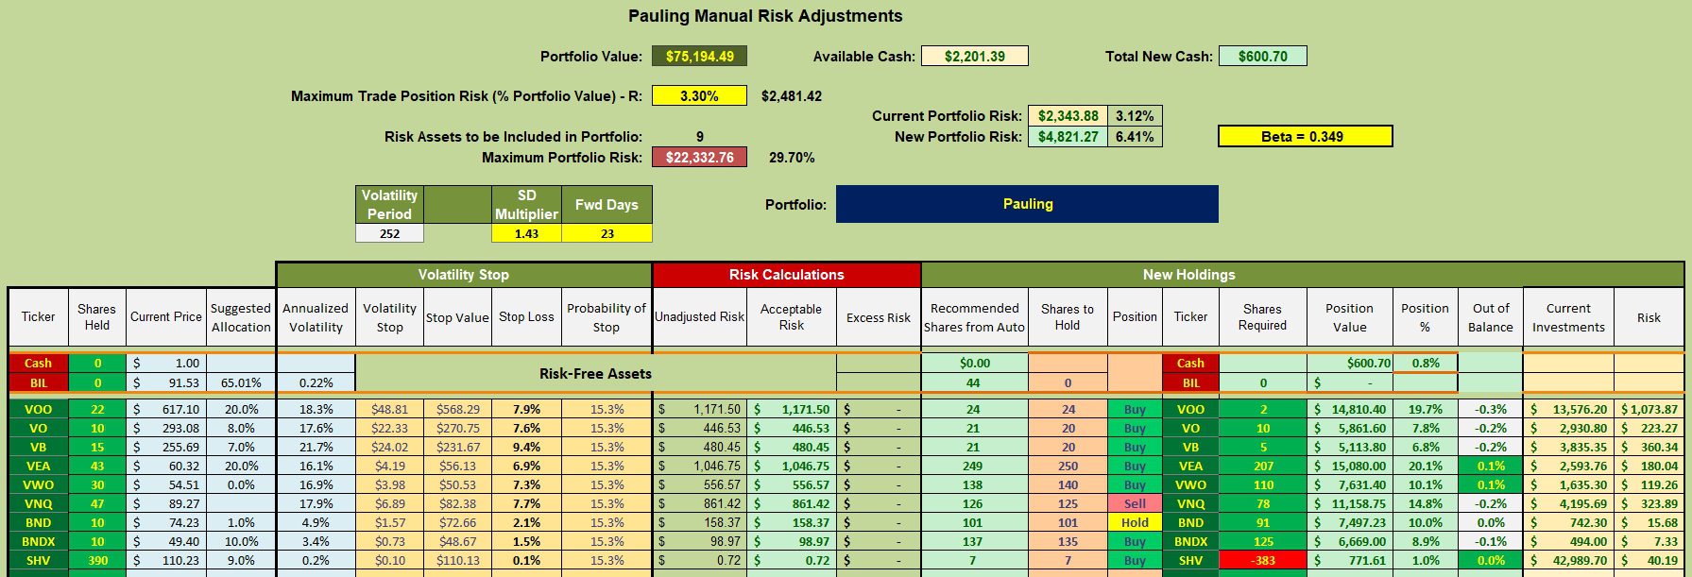Click the Buy position for VOO
This screenshot has height=577, width=1692.
[x=1135, y=410]
